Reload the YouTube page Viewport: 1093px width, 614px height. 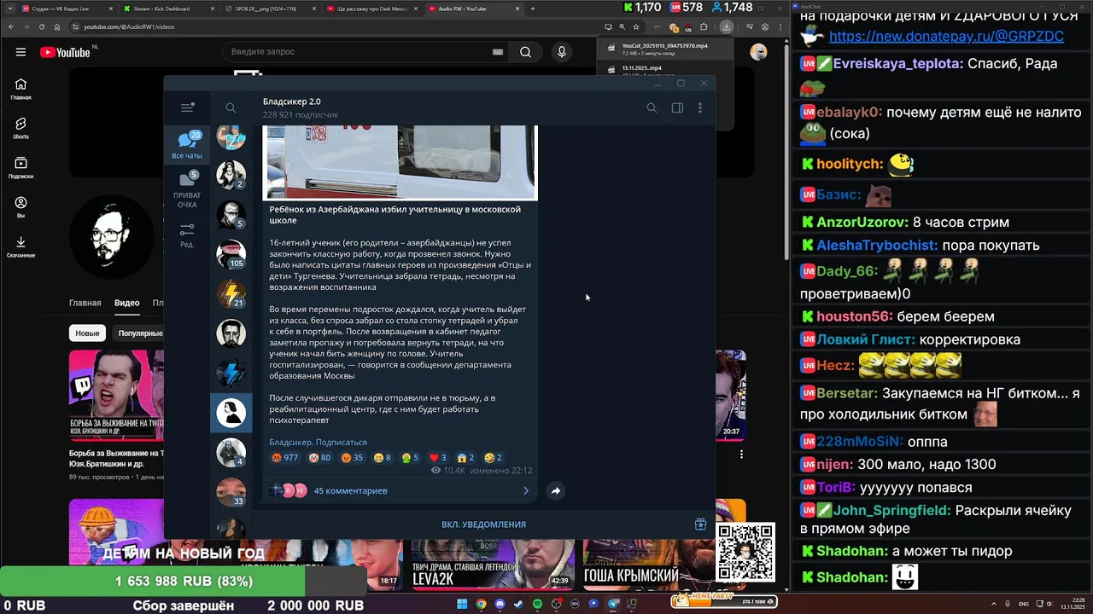point(41,26)
